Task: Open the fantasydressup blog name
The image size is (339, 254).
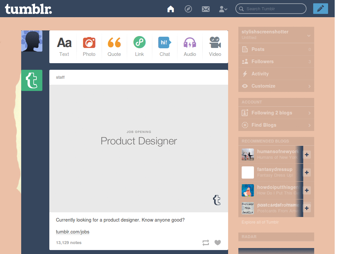Action: [275, 169]
